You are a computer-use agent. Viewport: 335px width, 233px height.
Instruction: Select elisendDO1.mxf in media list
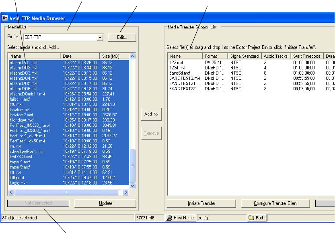69,63
